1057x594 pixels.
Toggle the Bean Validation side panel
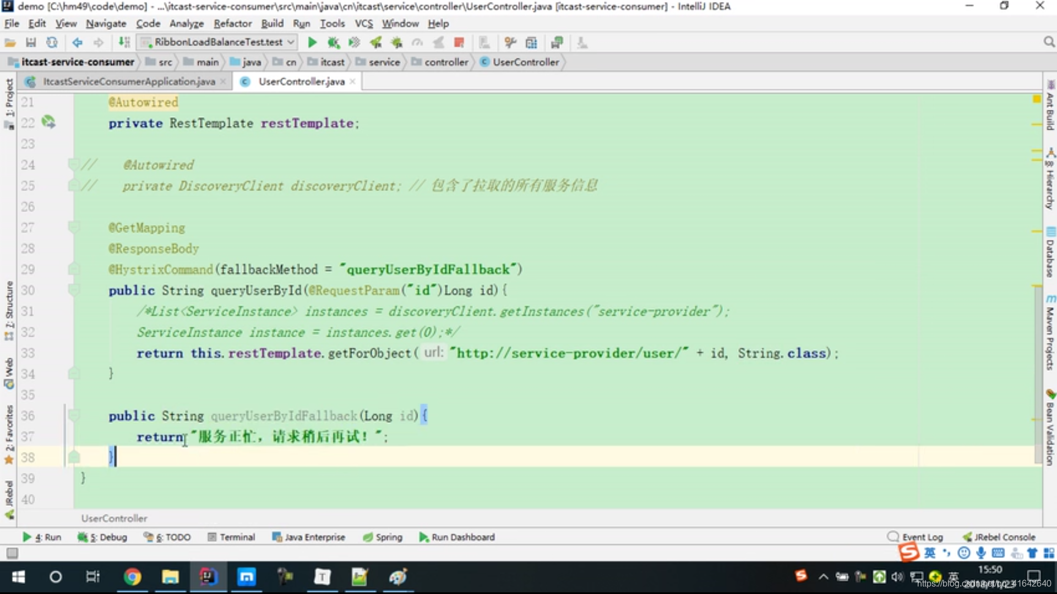(1050, 428)
